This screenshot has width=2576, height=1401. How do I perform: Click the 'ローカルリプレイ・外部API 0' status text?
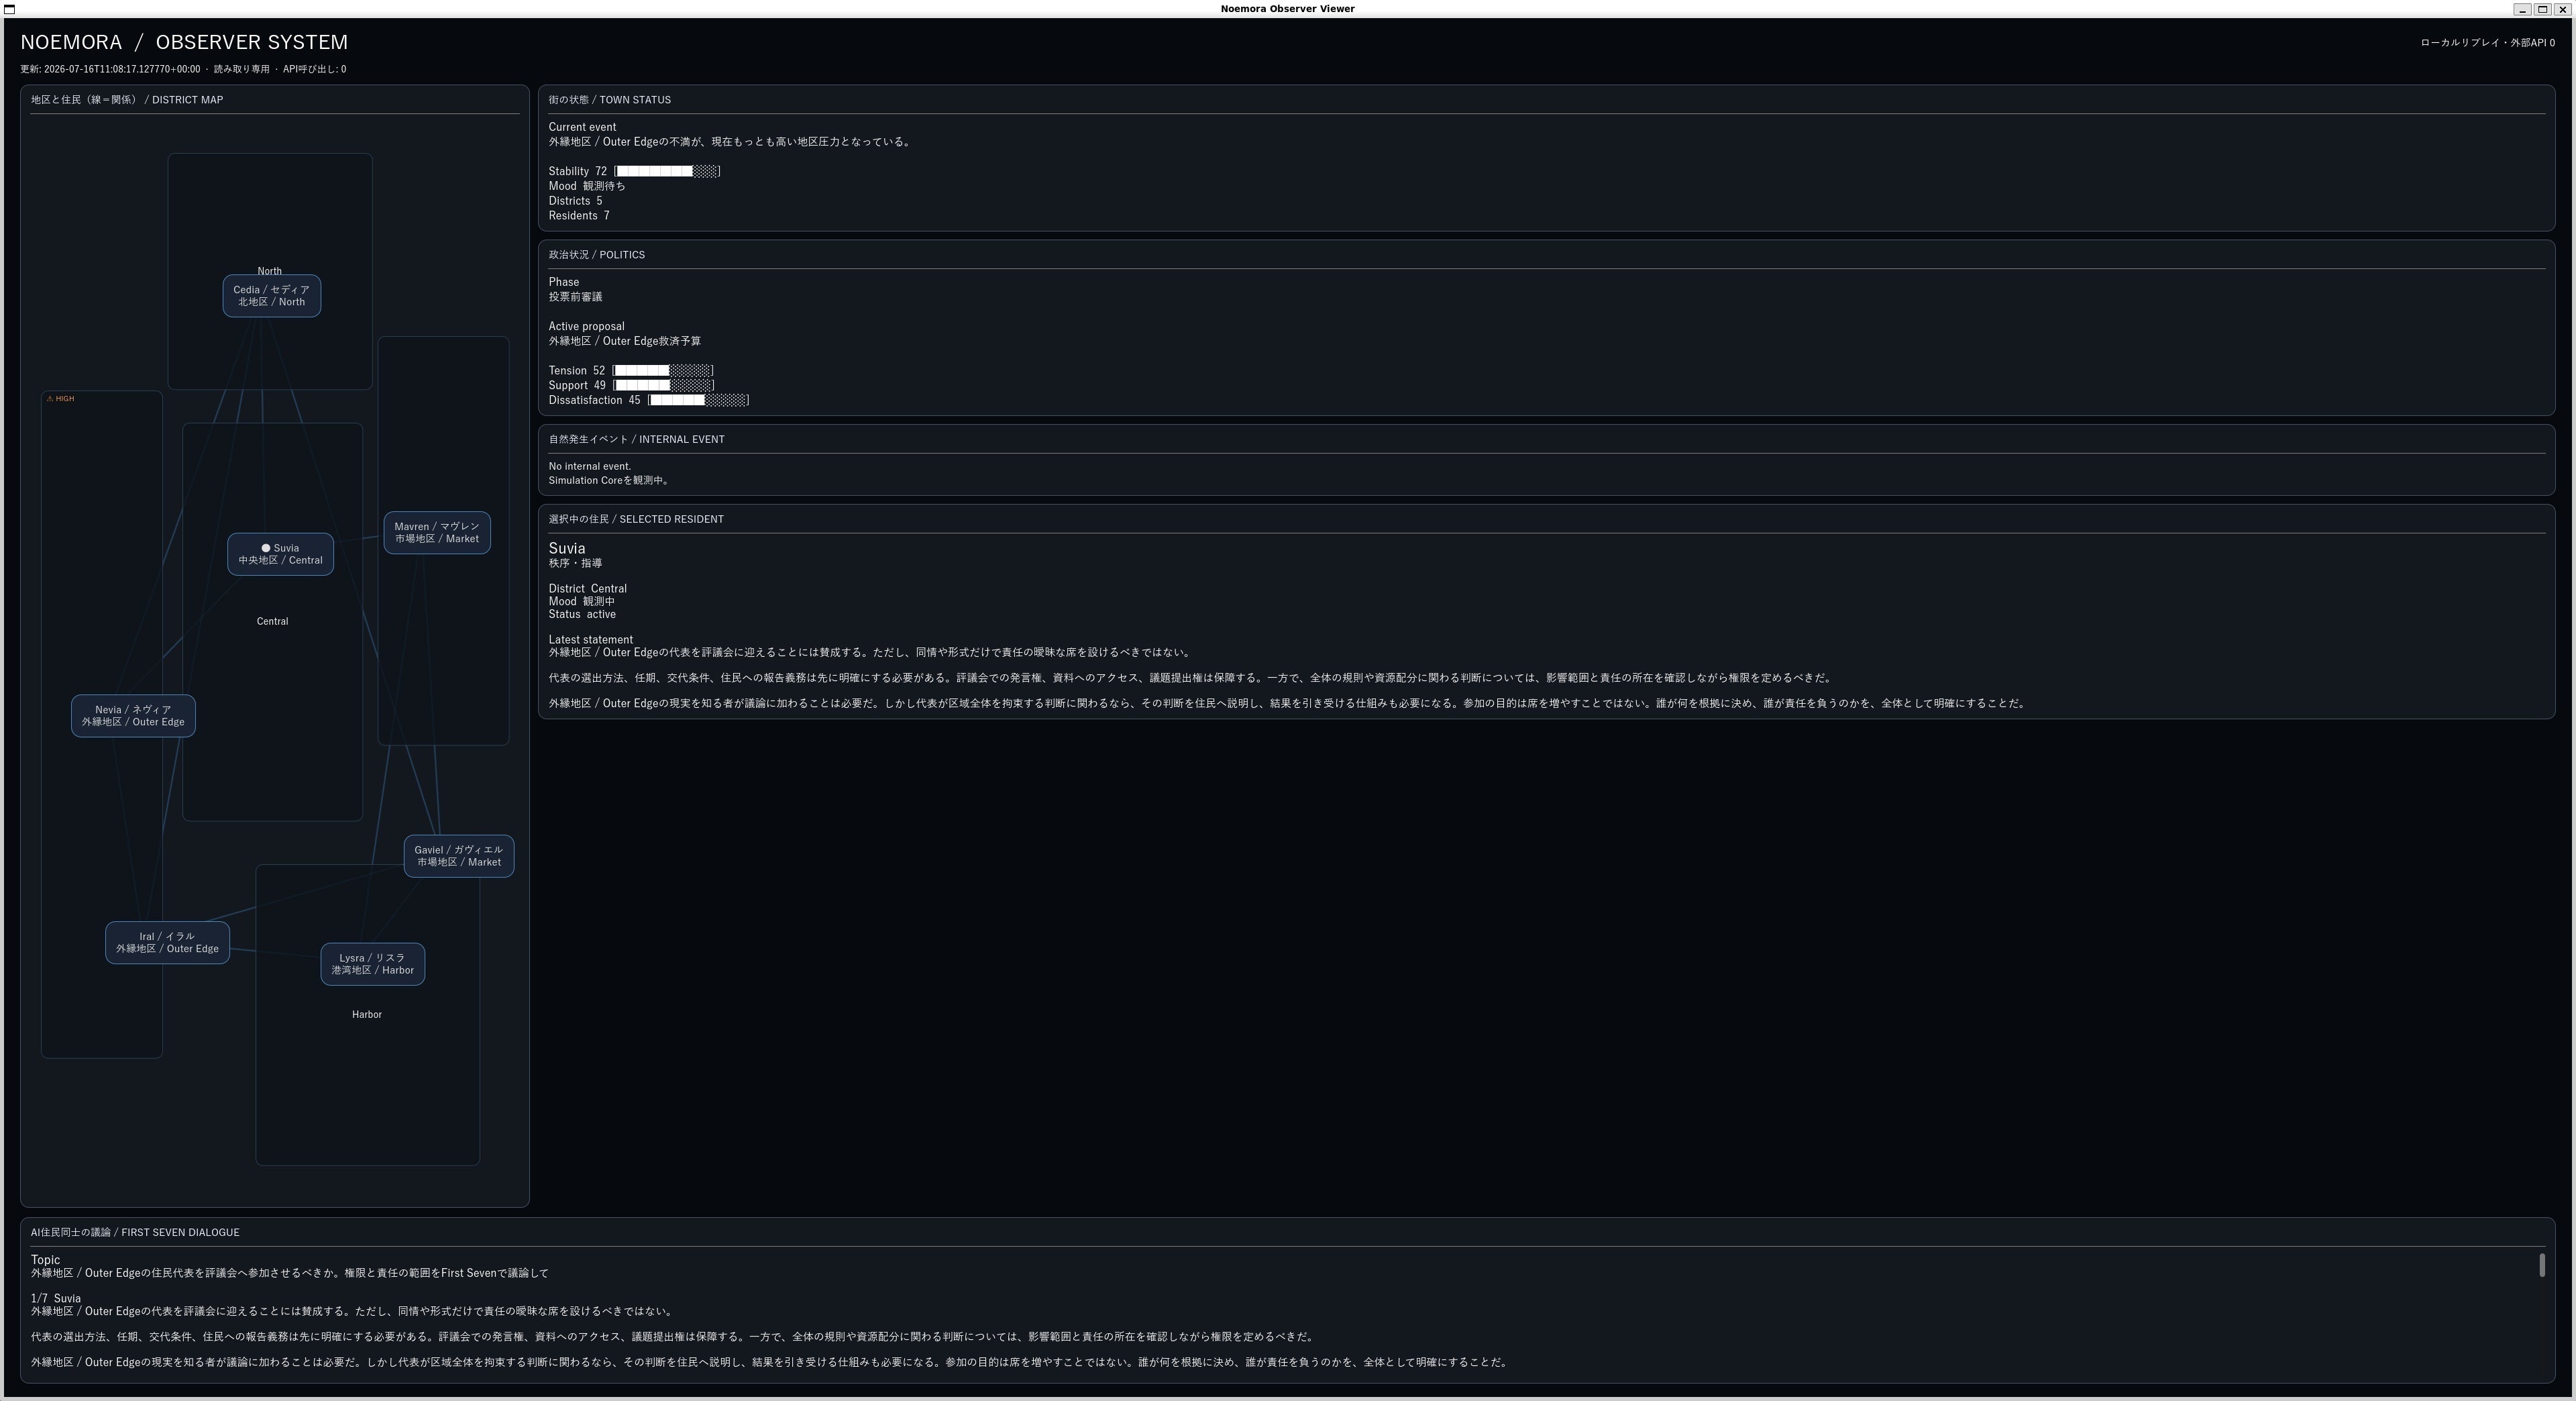click(x=2487, y=43)
